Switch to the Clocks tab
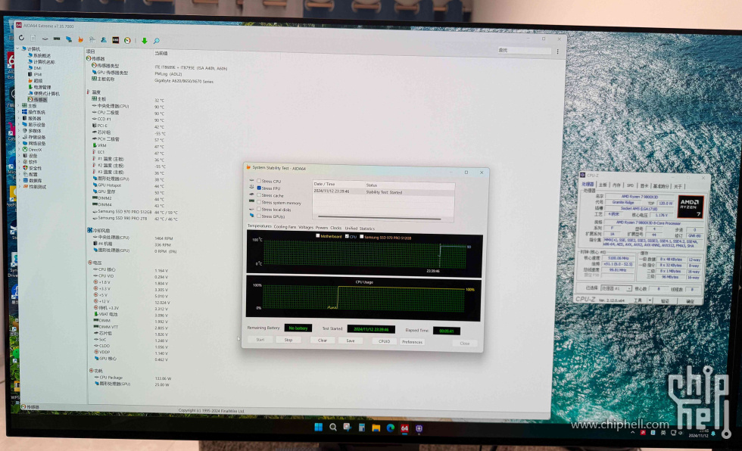Image resolution: width=742 pixels, height=451 pixels. tap(336, 228)
